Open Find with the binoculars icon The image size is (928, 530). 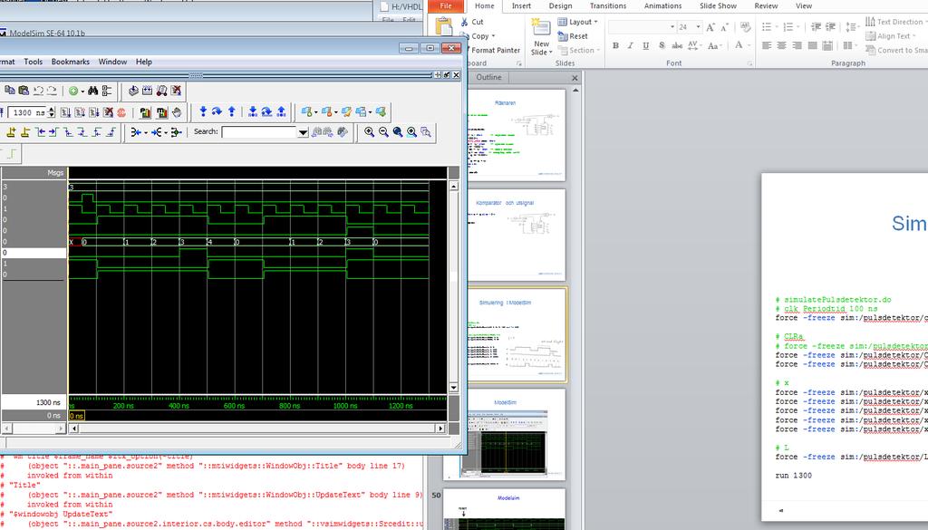(93, 91)
